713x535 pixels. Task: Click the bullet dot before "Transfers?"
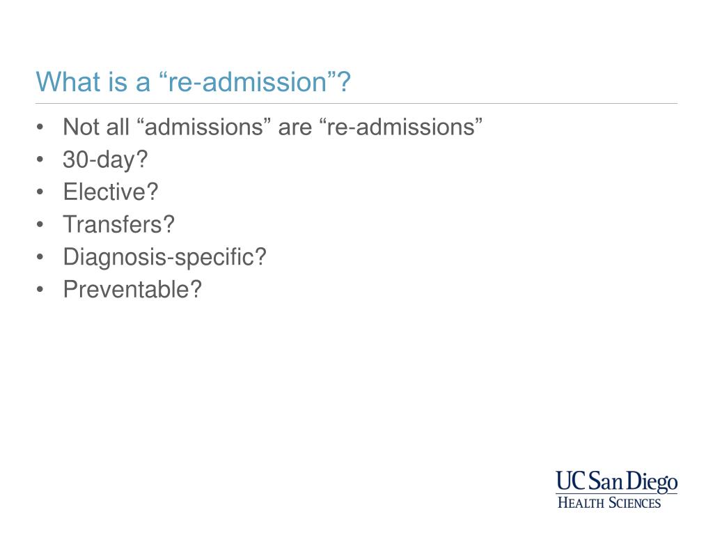pos(40,225)
